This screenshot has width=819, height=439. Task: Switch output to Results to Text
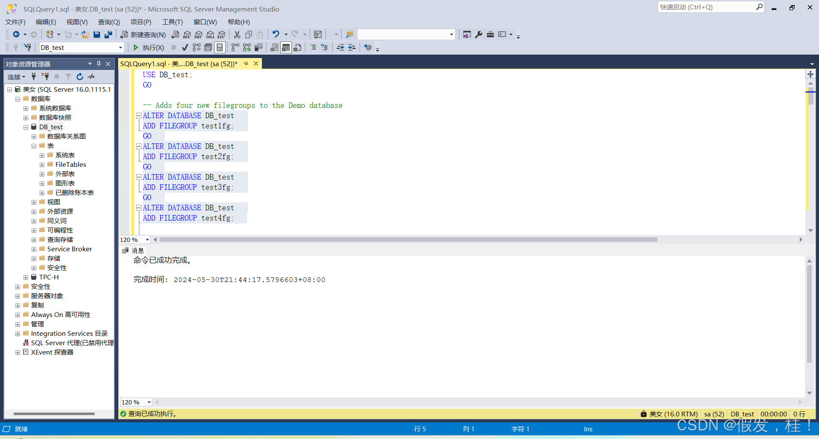(x=275, y=47)
